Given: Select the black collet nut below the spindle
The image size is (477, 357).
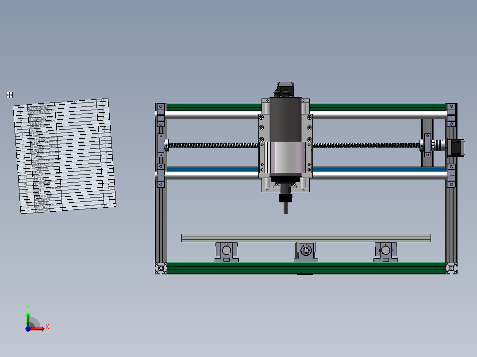Looking at the screenshot, I should tap(285, 198).
